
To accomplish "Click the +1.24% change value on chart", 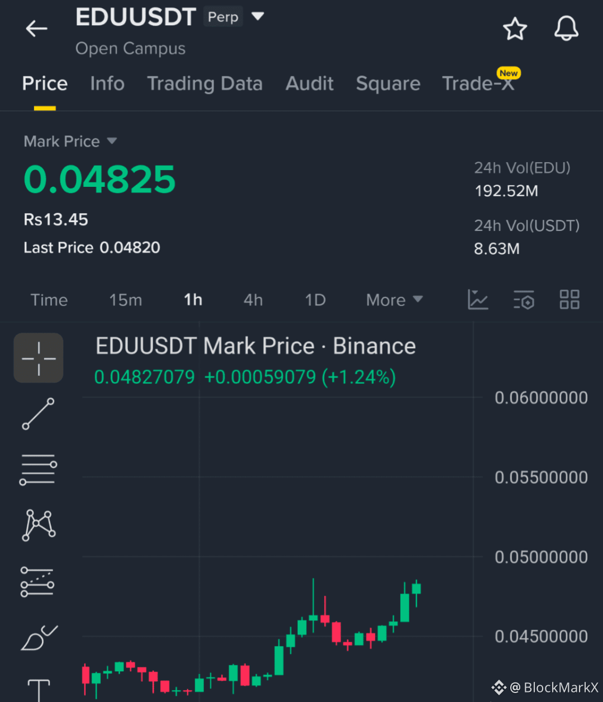I will tap(359, 377).
